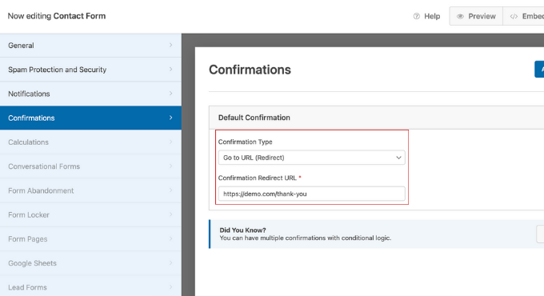Go to Notifications settings
Image resolution: width=544 pixels, height=296 pixels.
tap(90, 94)
